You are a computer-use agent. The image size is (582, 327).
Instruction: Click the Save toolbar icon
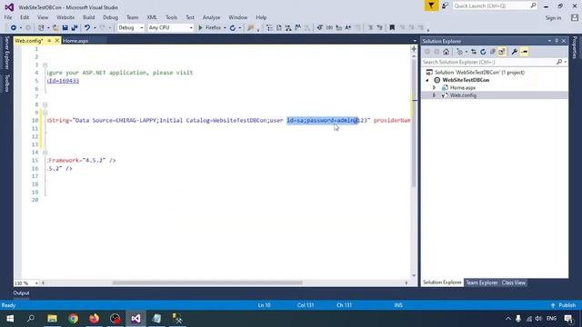pos(65,28)
